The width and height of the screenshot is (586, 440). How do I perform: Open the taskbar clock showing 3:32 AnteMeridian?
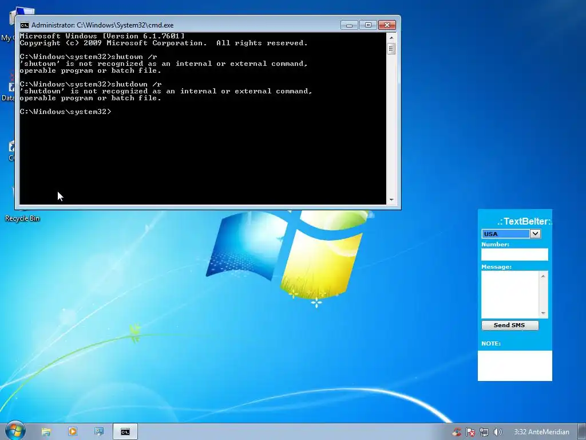click(541, 432)
